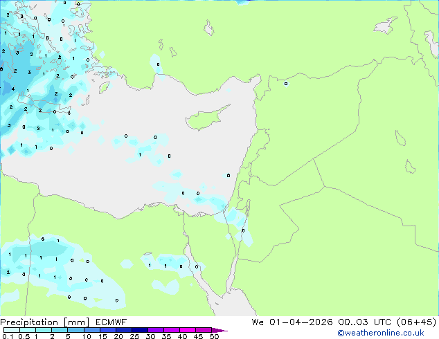The width and height of the screenshot is (439, 339).
Task: Select the 5–10 mm legend color box
Action: pos(75,330)
